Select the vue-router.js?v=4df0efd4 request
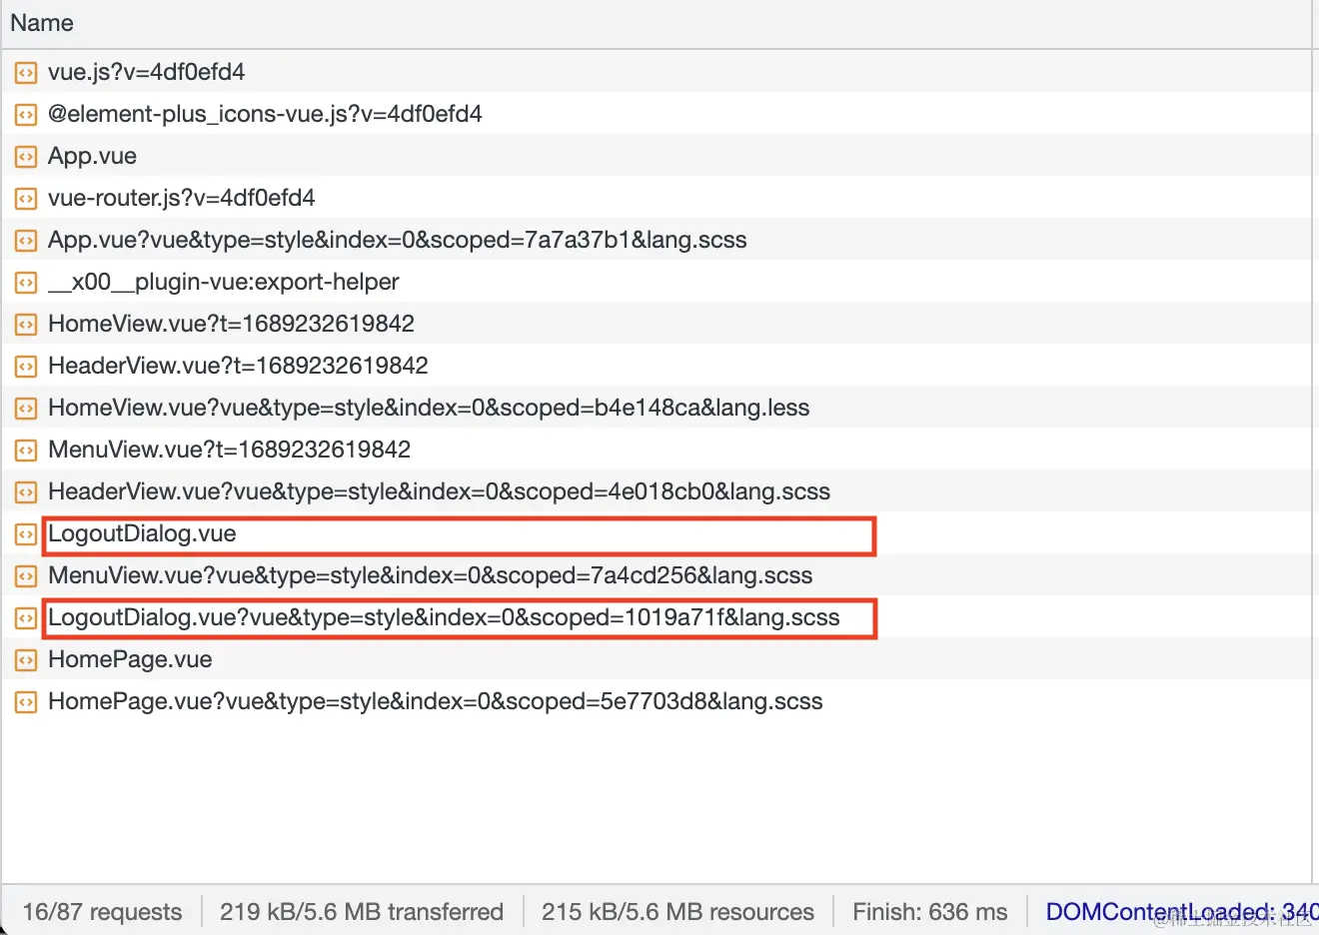 click(x=182, y=198)
